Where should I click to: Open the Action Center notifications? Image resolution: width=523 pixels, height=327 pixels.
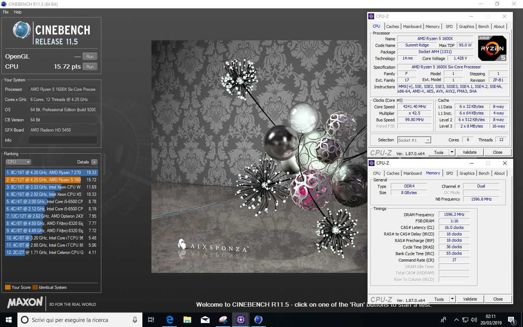(x=512, y=320)
